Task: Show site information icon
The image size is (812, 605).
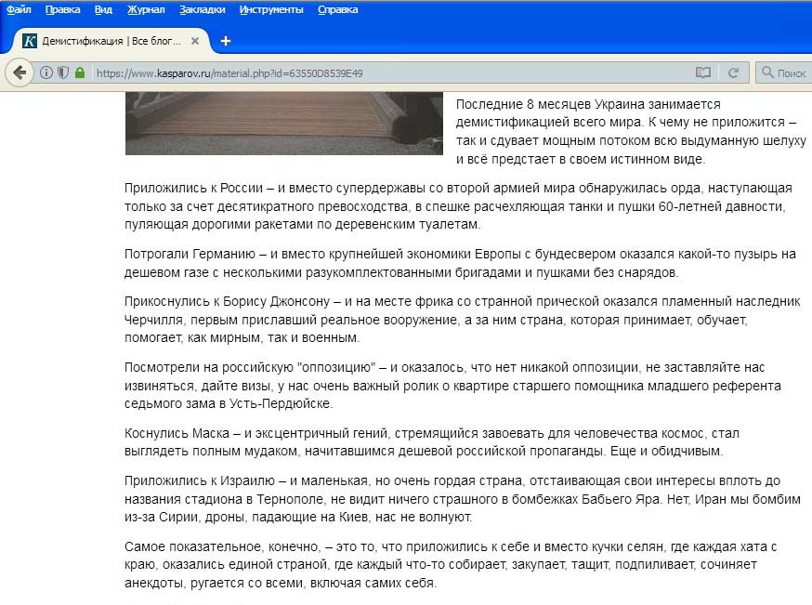Action: point(46,73)
